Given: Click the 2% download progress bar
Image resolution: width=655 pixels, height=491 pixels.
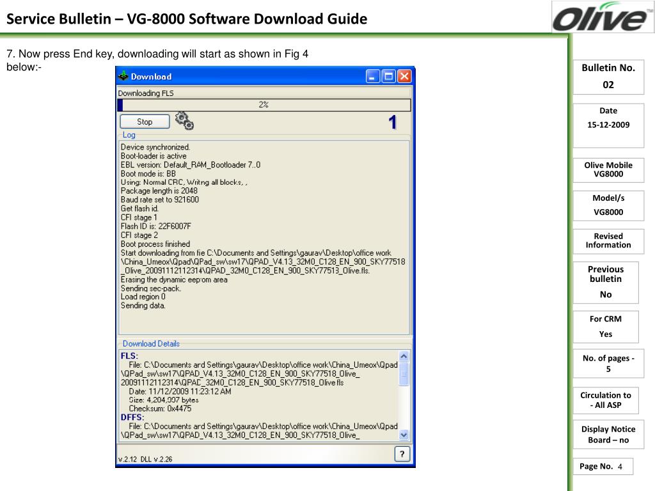Looking at the screenshot, I should pyautogui.click(x=264, y=105).
